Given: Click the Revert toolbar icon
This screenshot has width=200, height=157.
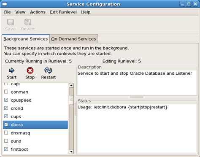Looking at the screenshot, I should click(28, 22).
